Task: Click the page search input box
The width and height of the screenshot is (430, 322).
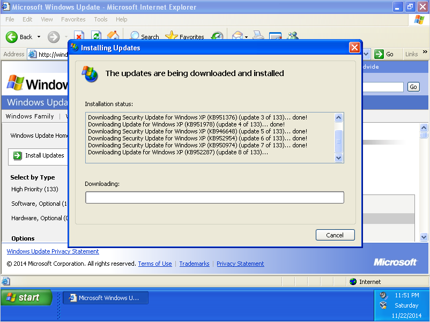Action: (383, 87)
